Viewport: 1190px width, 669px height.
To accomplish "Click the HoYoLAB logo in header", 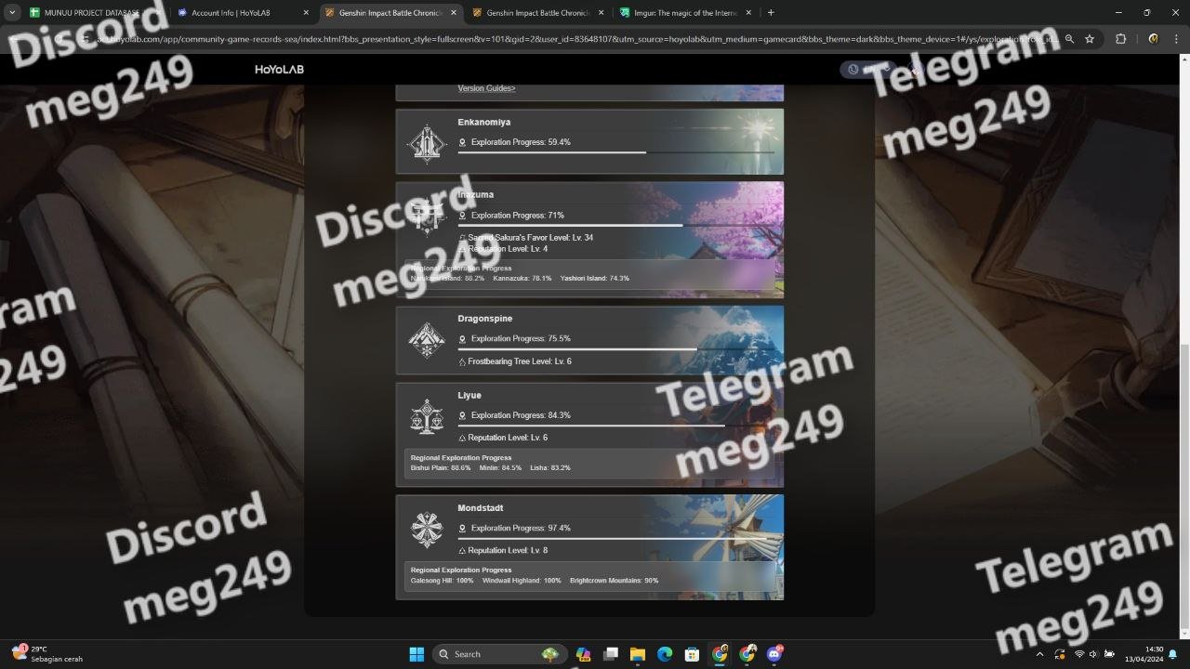I will [279, 70].
